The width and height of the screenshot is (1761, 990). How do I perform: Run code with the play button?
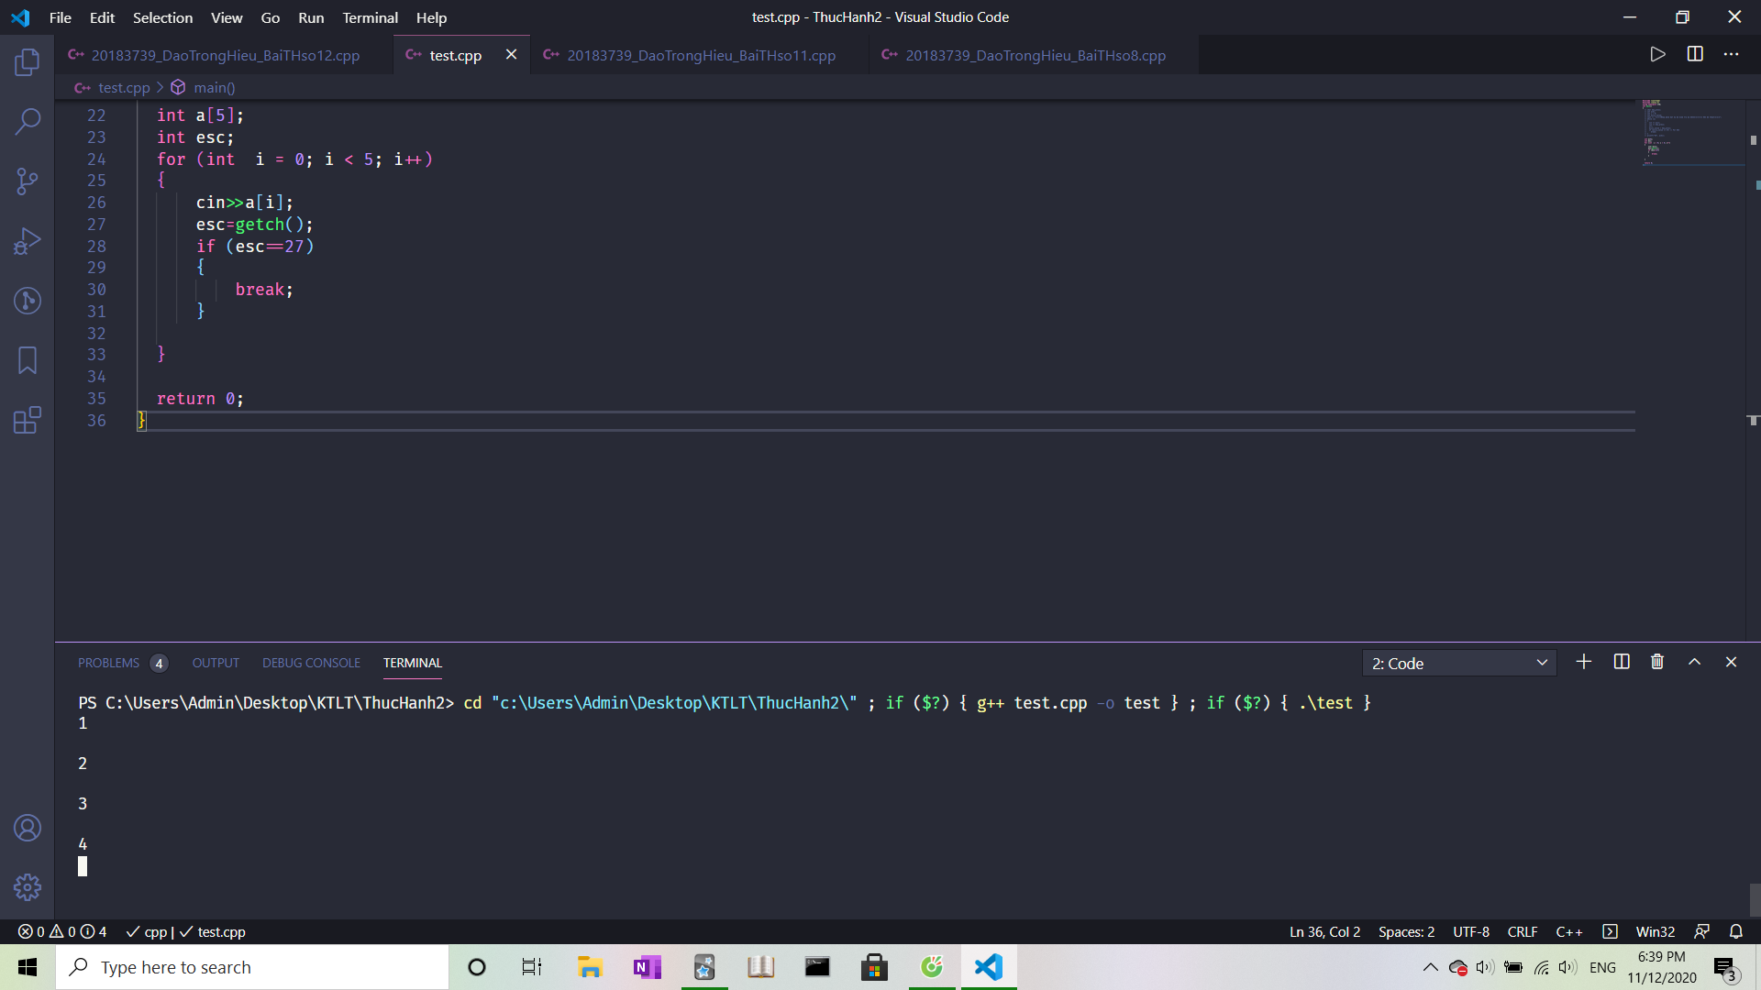(x=1657, y=55)
